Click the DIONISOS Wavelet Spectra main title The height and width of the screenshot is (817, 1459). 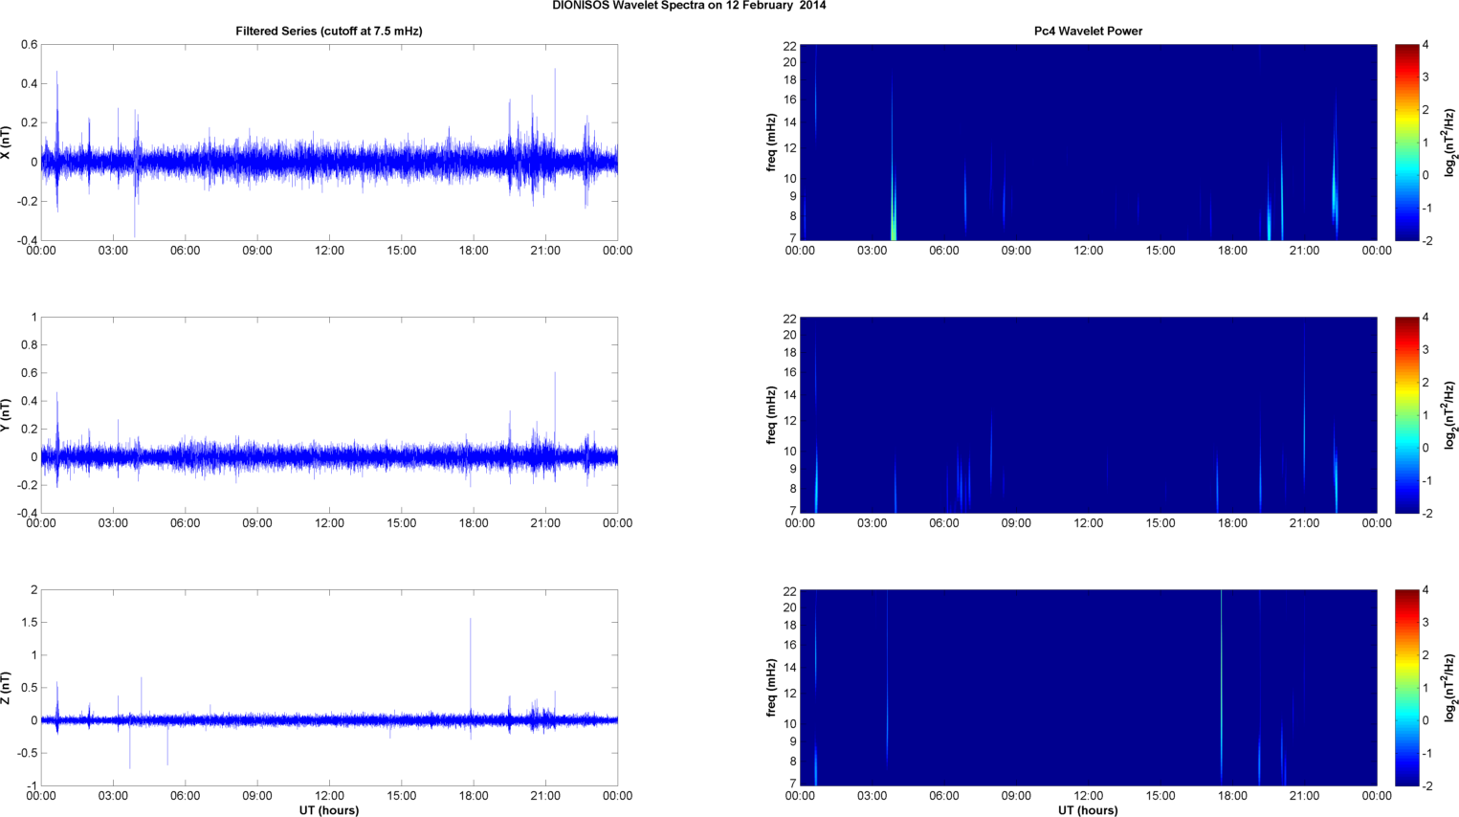click(x=689, y=6)
